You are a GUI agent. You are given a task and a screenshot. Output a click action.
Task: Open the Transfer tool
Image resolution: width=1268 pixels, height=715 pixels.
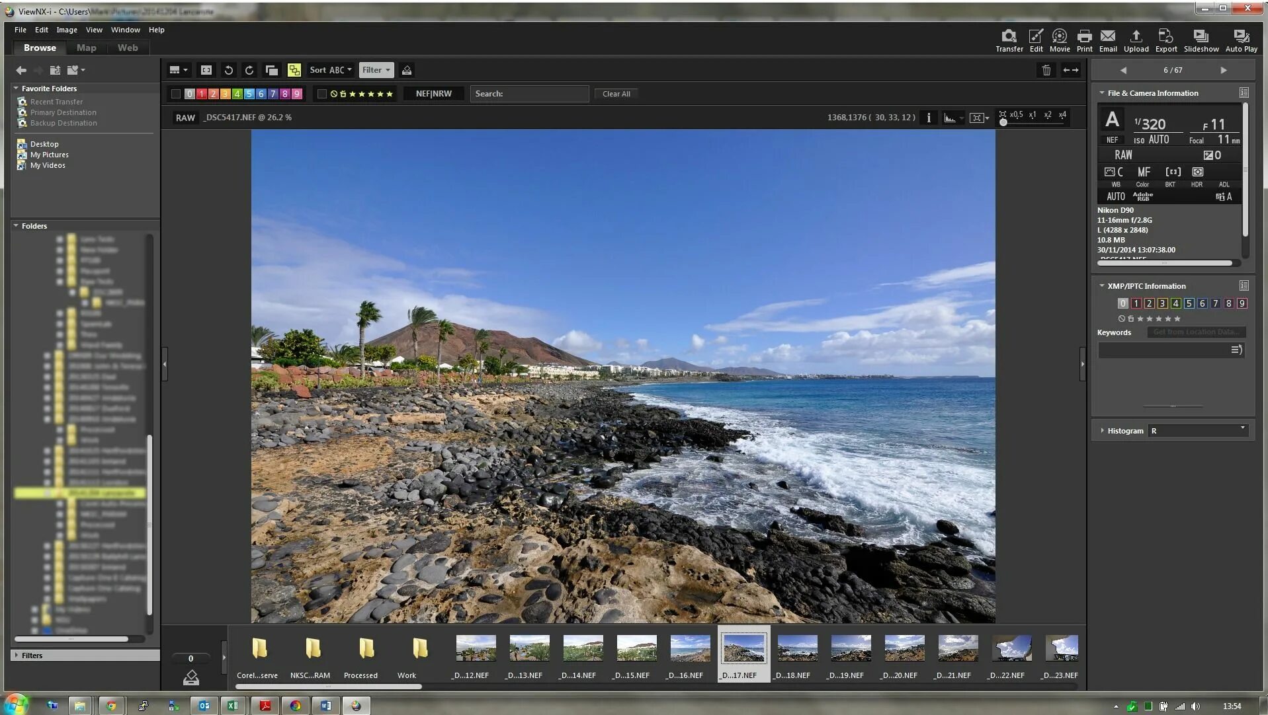tap(1009, 40)
